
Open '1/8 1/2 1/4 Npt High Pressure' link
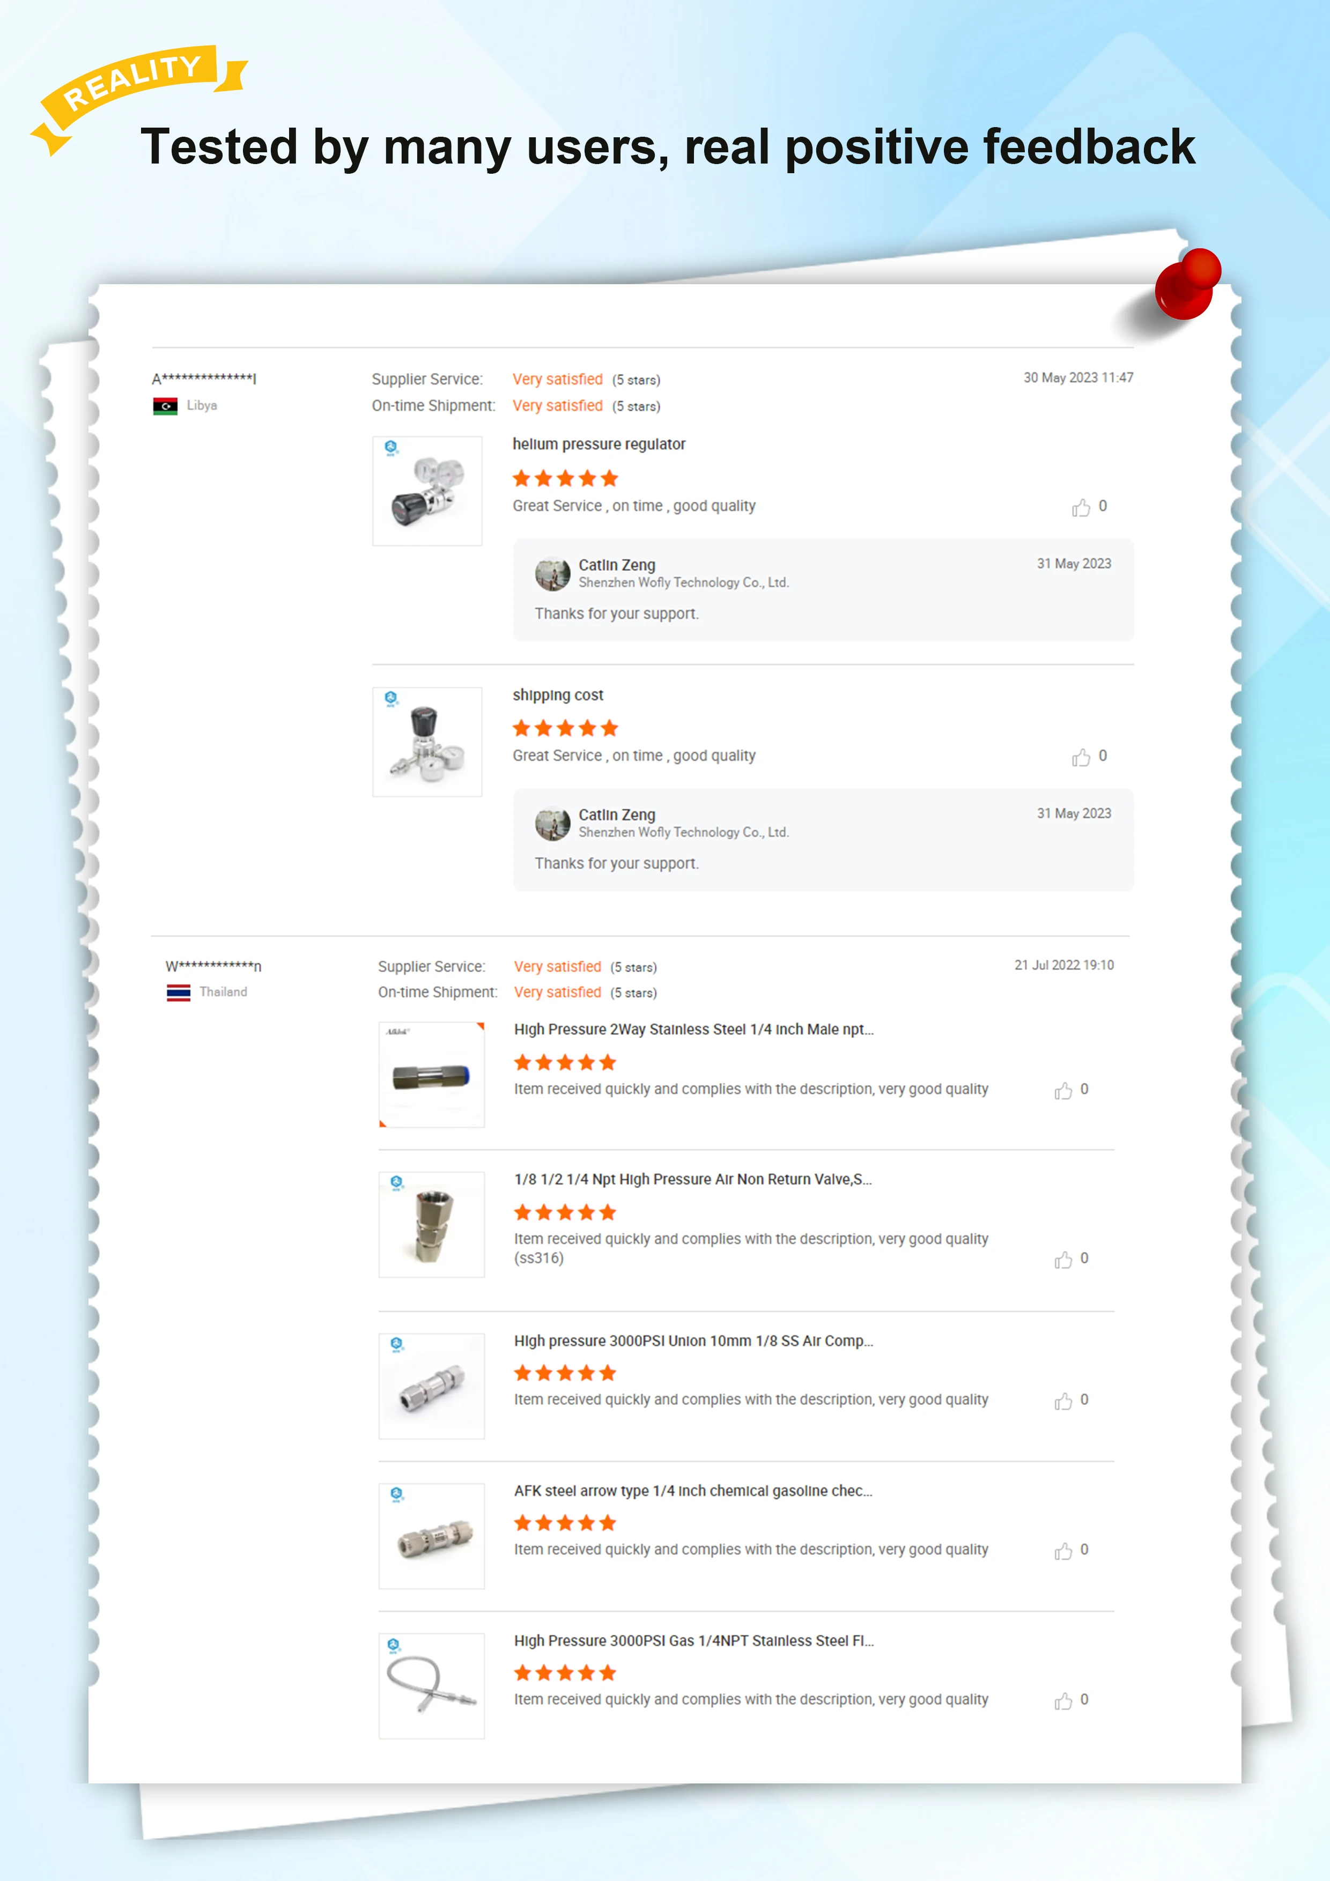tap(693, 1179)
